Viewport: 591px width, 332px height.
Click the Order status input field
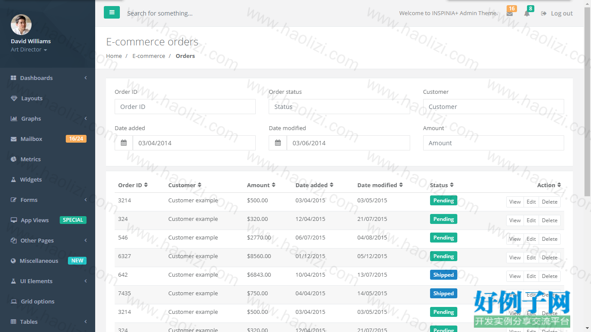tap(339, 107)
